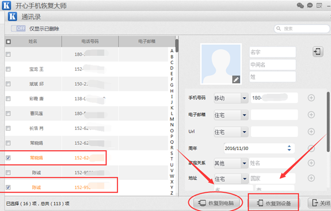Toggle 仅显示已删除 switch
Viewport: 331px width, 211px height.
18,28
